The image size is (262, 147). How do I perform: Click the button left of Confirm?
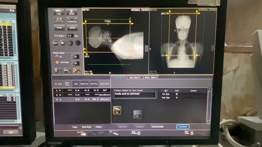point(158,127)
